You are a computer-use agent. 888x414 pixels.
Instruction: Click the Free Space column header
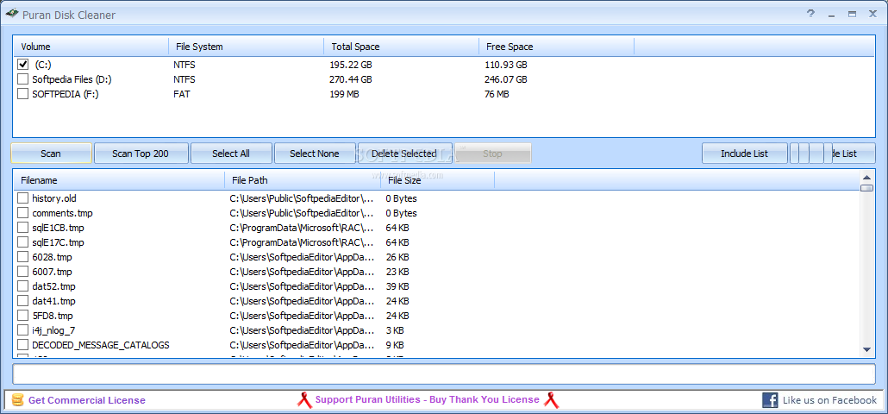pos(556,47)
